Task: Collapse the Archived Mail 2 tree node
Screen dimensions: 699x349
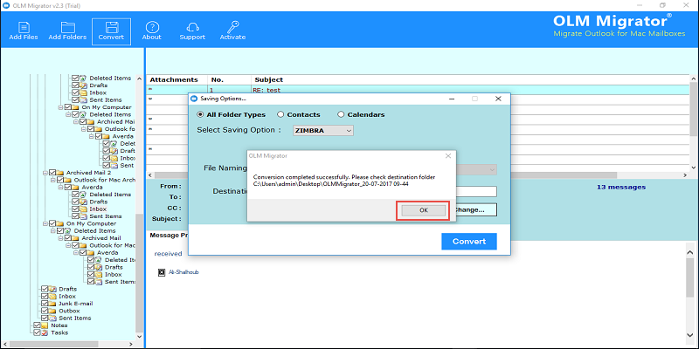Action: (x=45, y=173)
